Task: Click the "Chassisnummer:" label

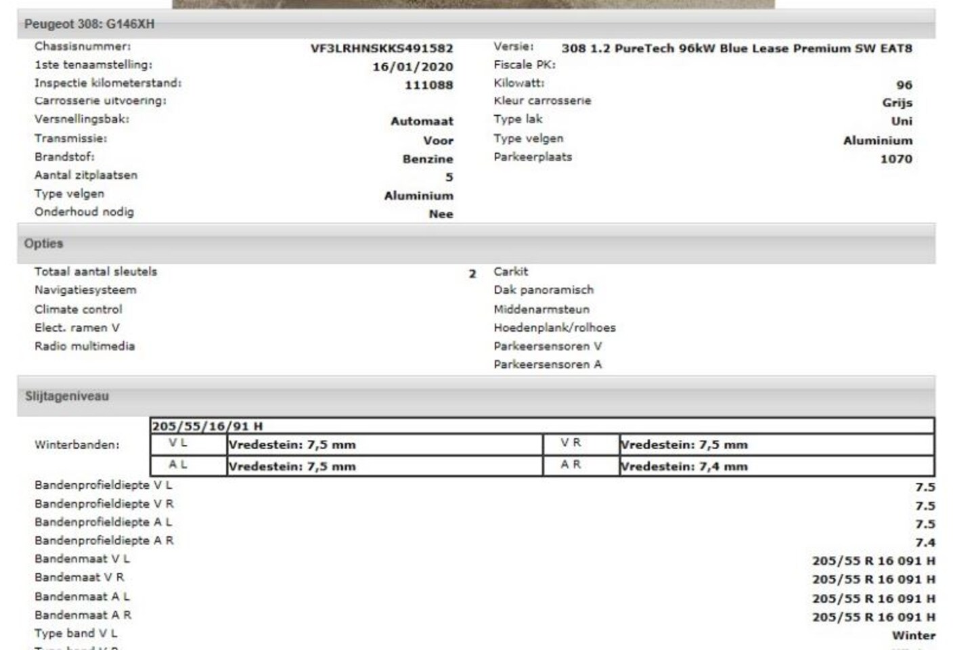Action: pos(83,46)
